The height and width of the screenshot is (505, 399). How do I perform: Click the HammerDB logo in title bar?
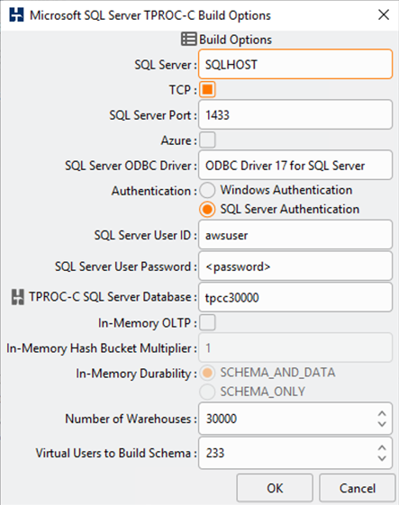16,14
